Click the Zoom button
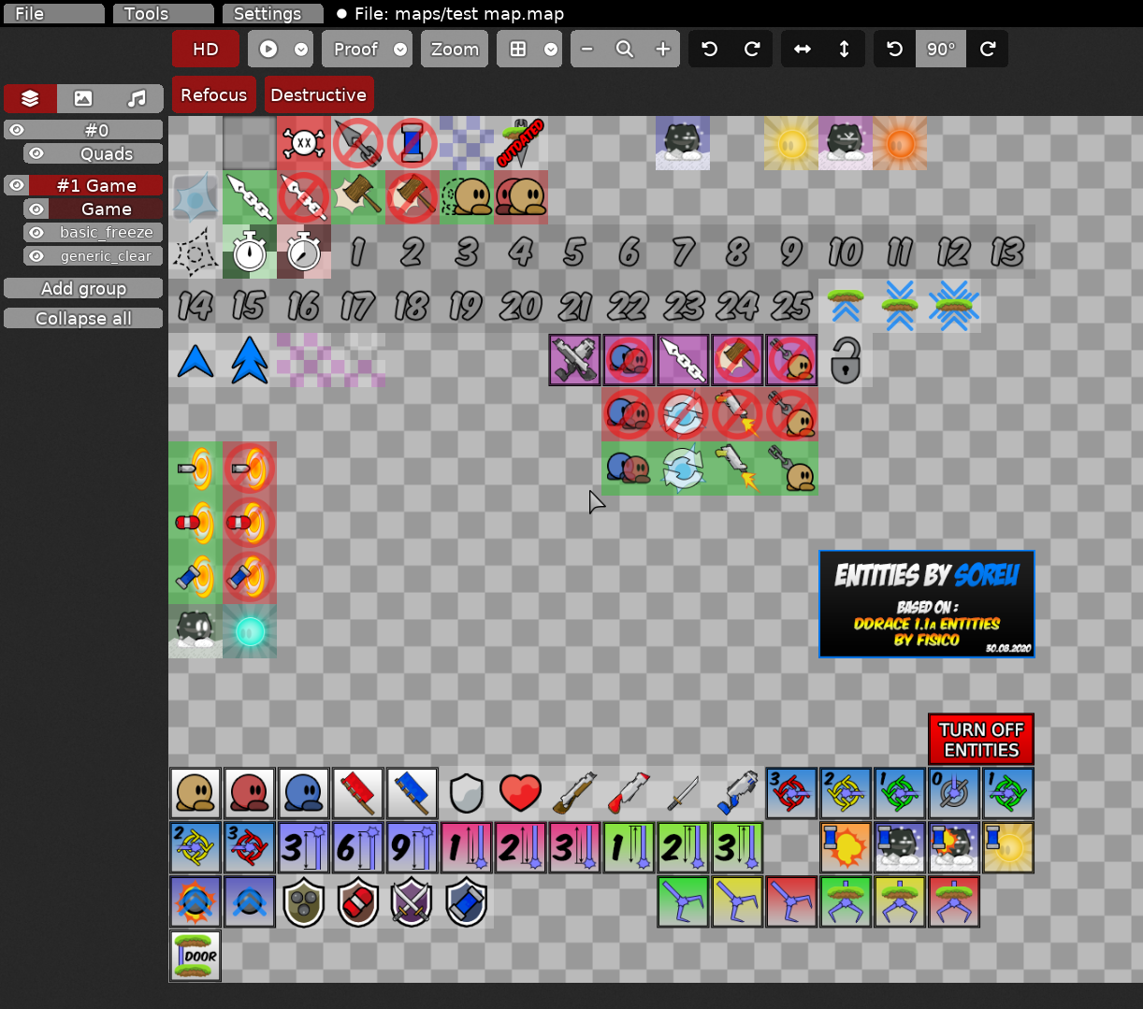Image resolution: width=1143 pixels, height=1009 pixels. tap(455, 50)
